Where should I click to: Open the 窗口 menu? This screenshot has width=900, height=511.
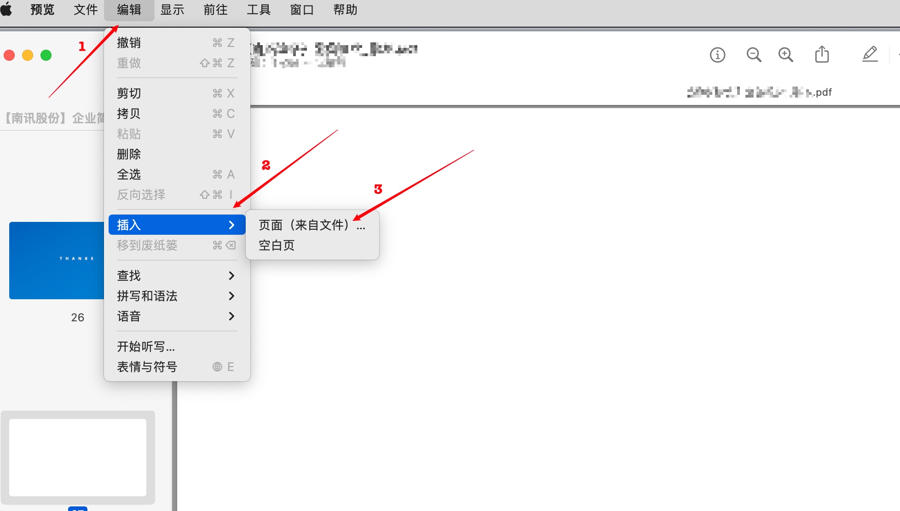[x=302, y=10]
